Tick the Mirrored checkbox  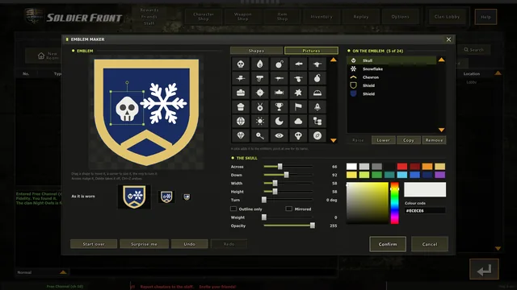(289, 209)
